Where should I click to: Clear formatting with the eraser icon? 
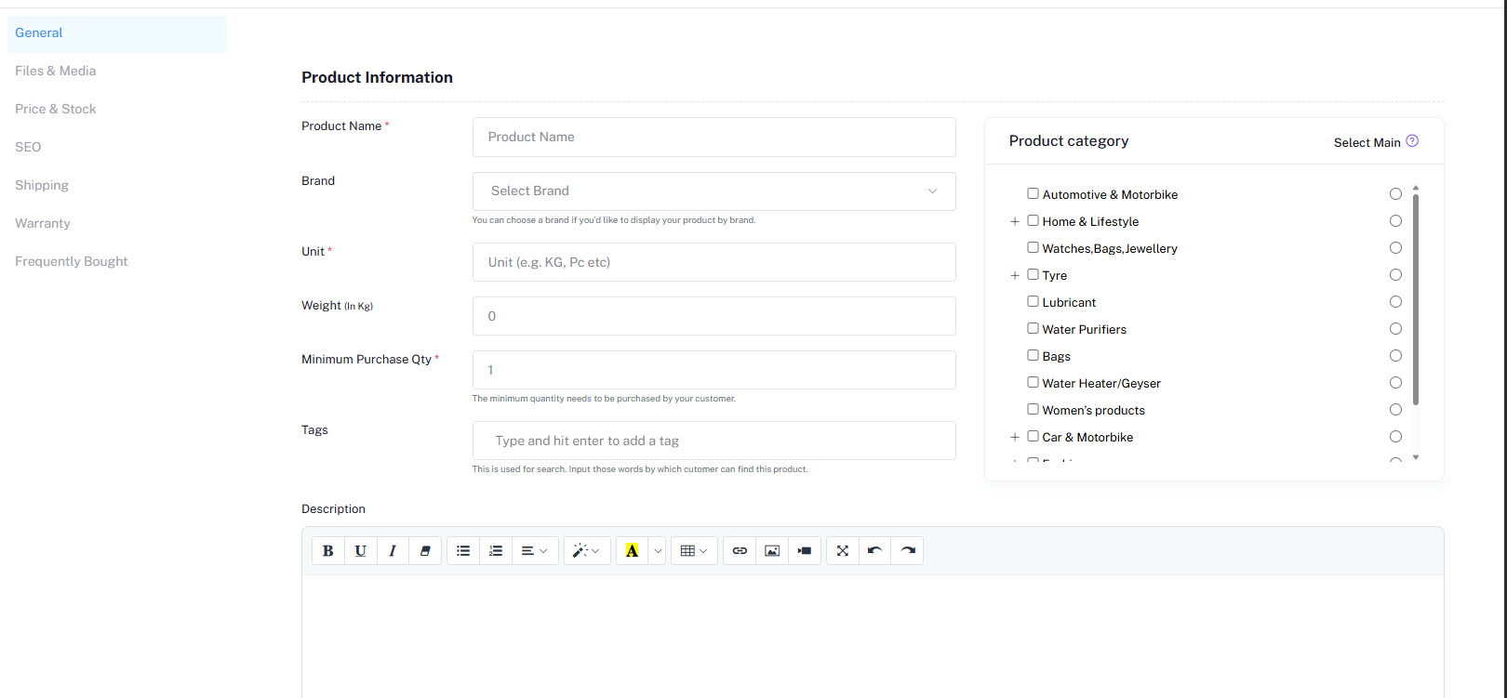(x=425, y=550)
